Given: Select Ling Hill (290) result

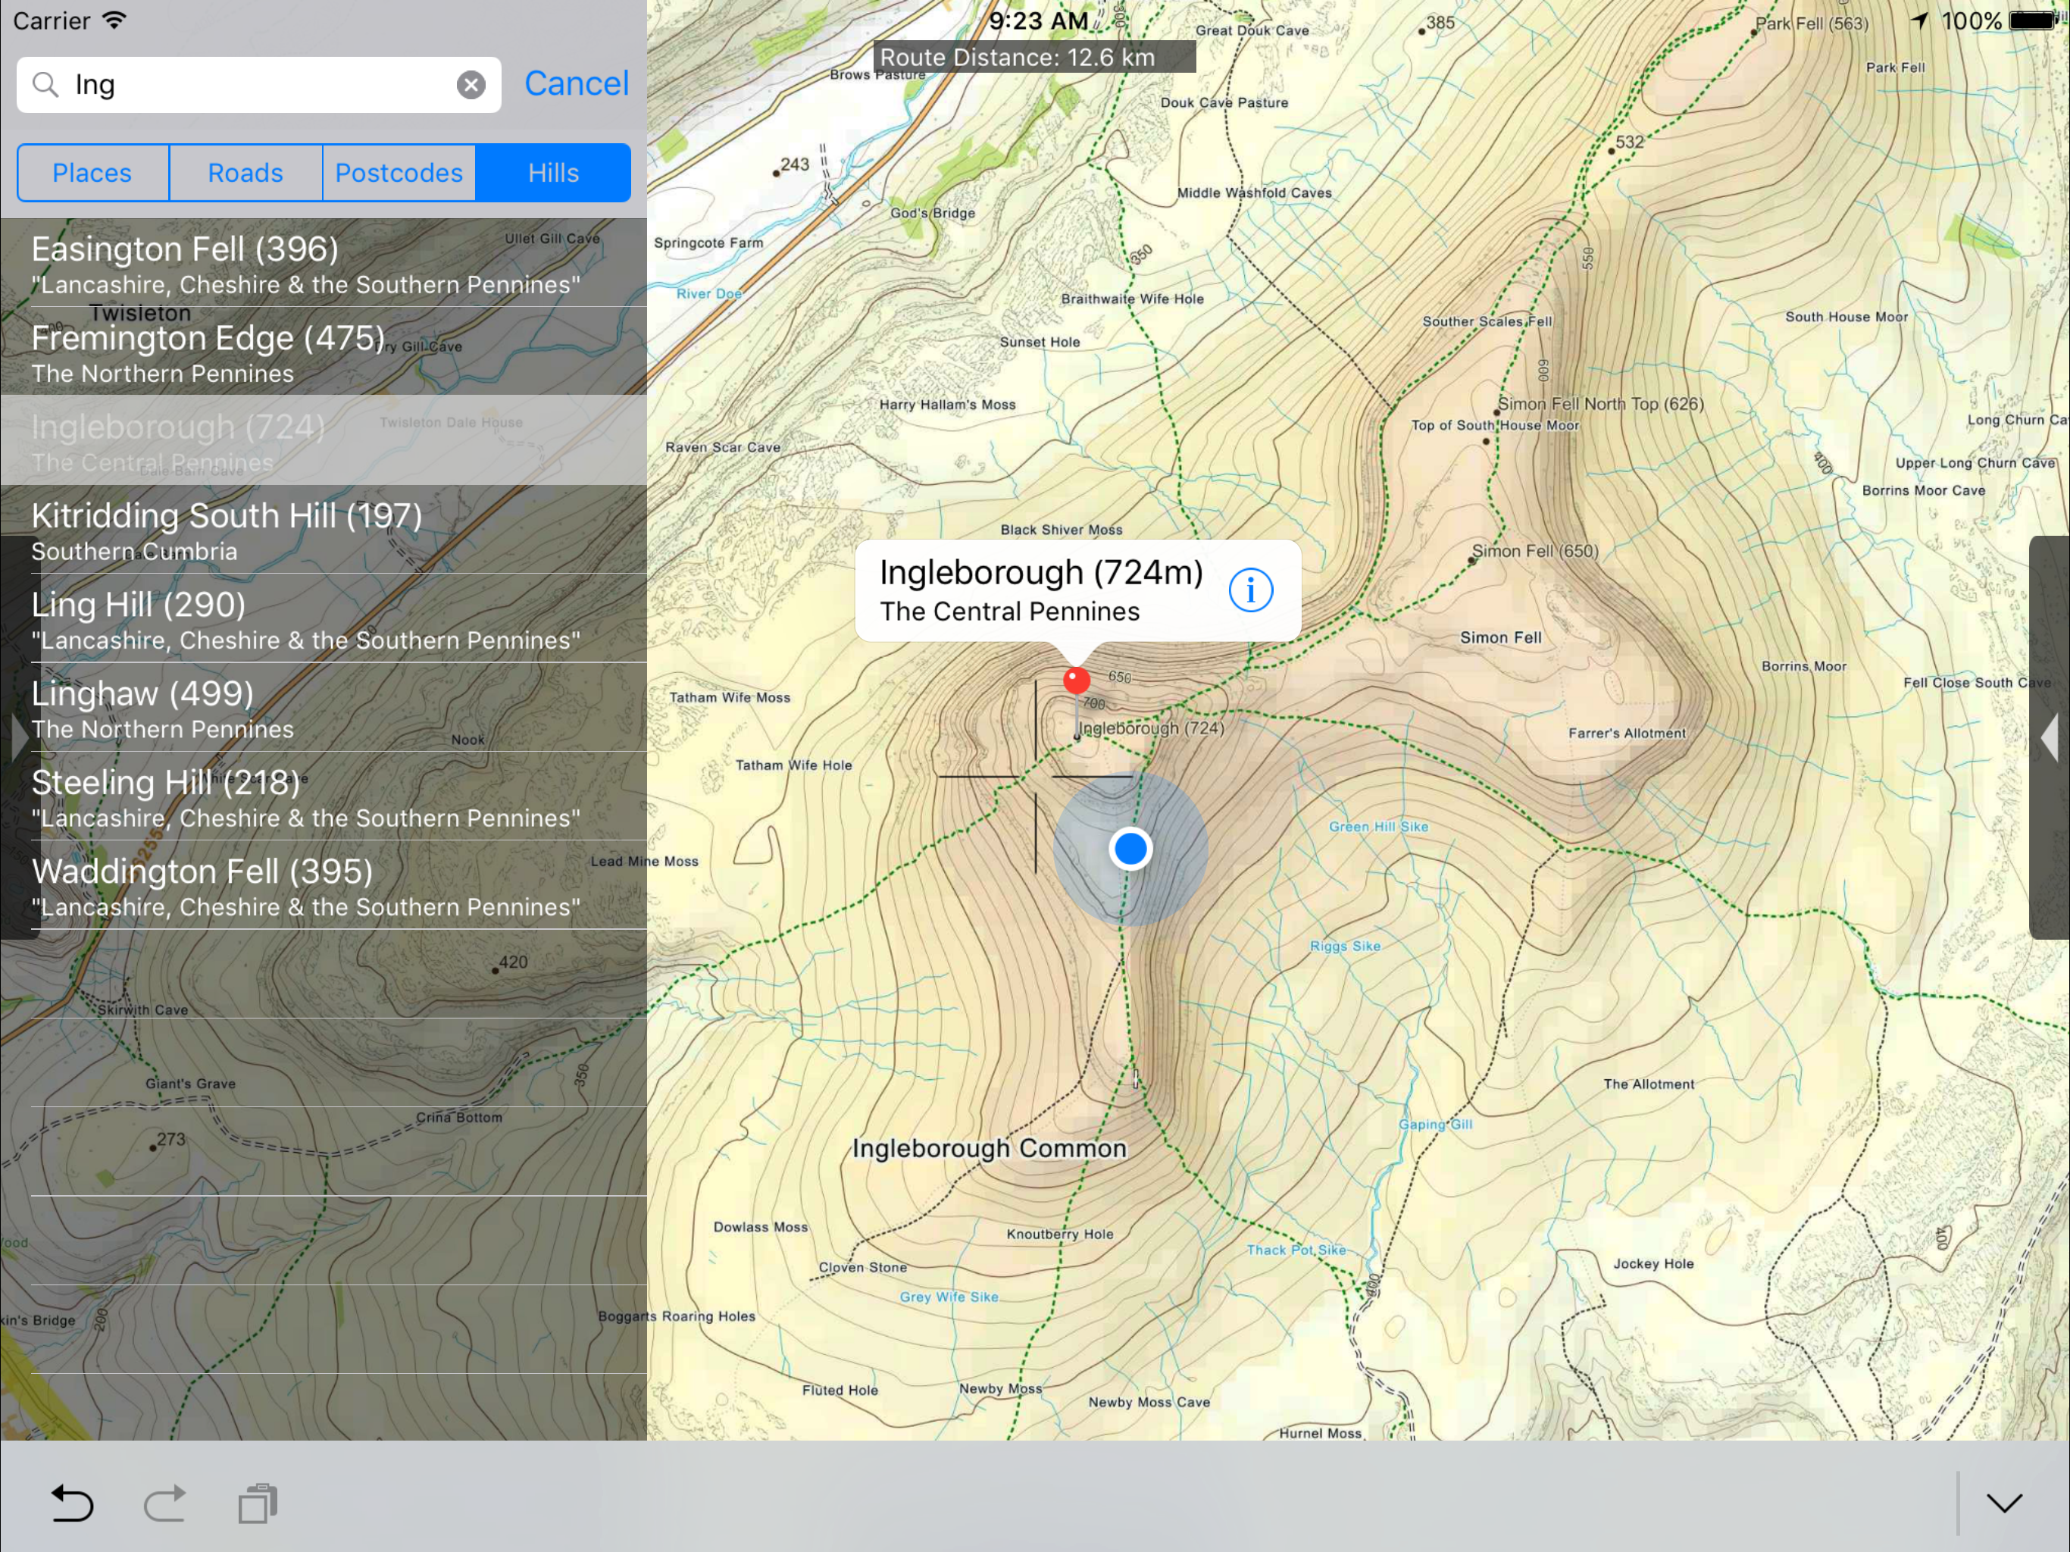Looking at the screenshot, I should point(324,618).
